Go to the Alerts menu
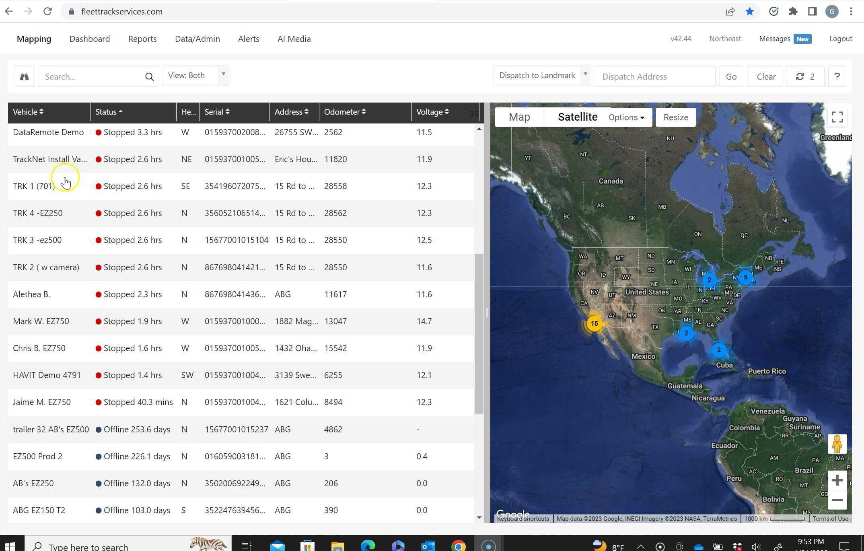Image resolution: width=864 pixels, height=551 pixels. (248, 39)
